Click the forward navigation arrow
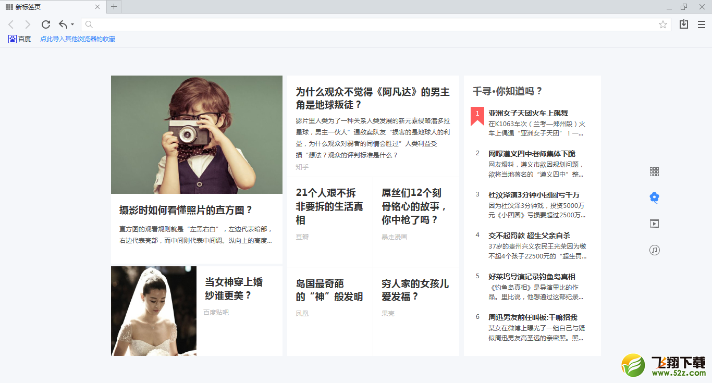Screen dimensions: 712x383 tap(28, 24)
